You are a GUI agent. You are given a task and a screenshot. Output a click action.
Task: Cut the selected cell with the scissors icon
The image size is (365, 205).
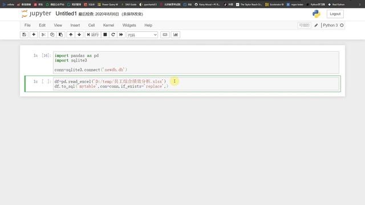point(43,35)
